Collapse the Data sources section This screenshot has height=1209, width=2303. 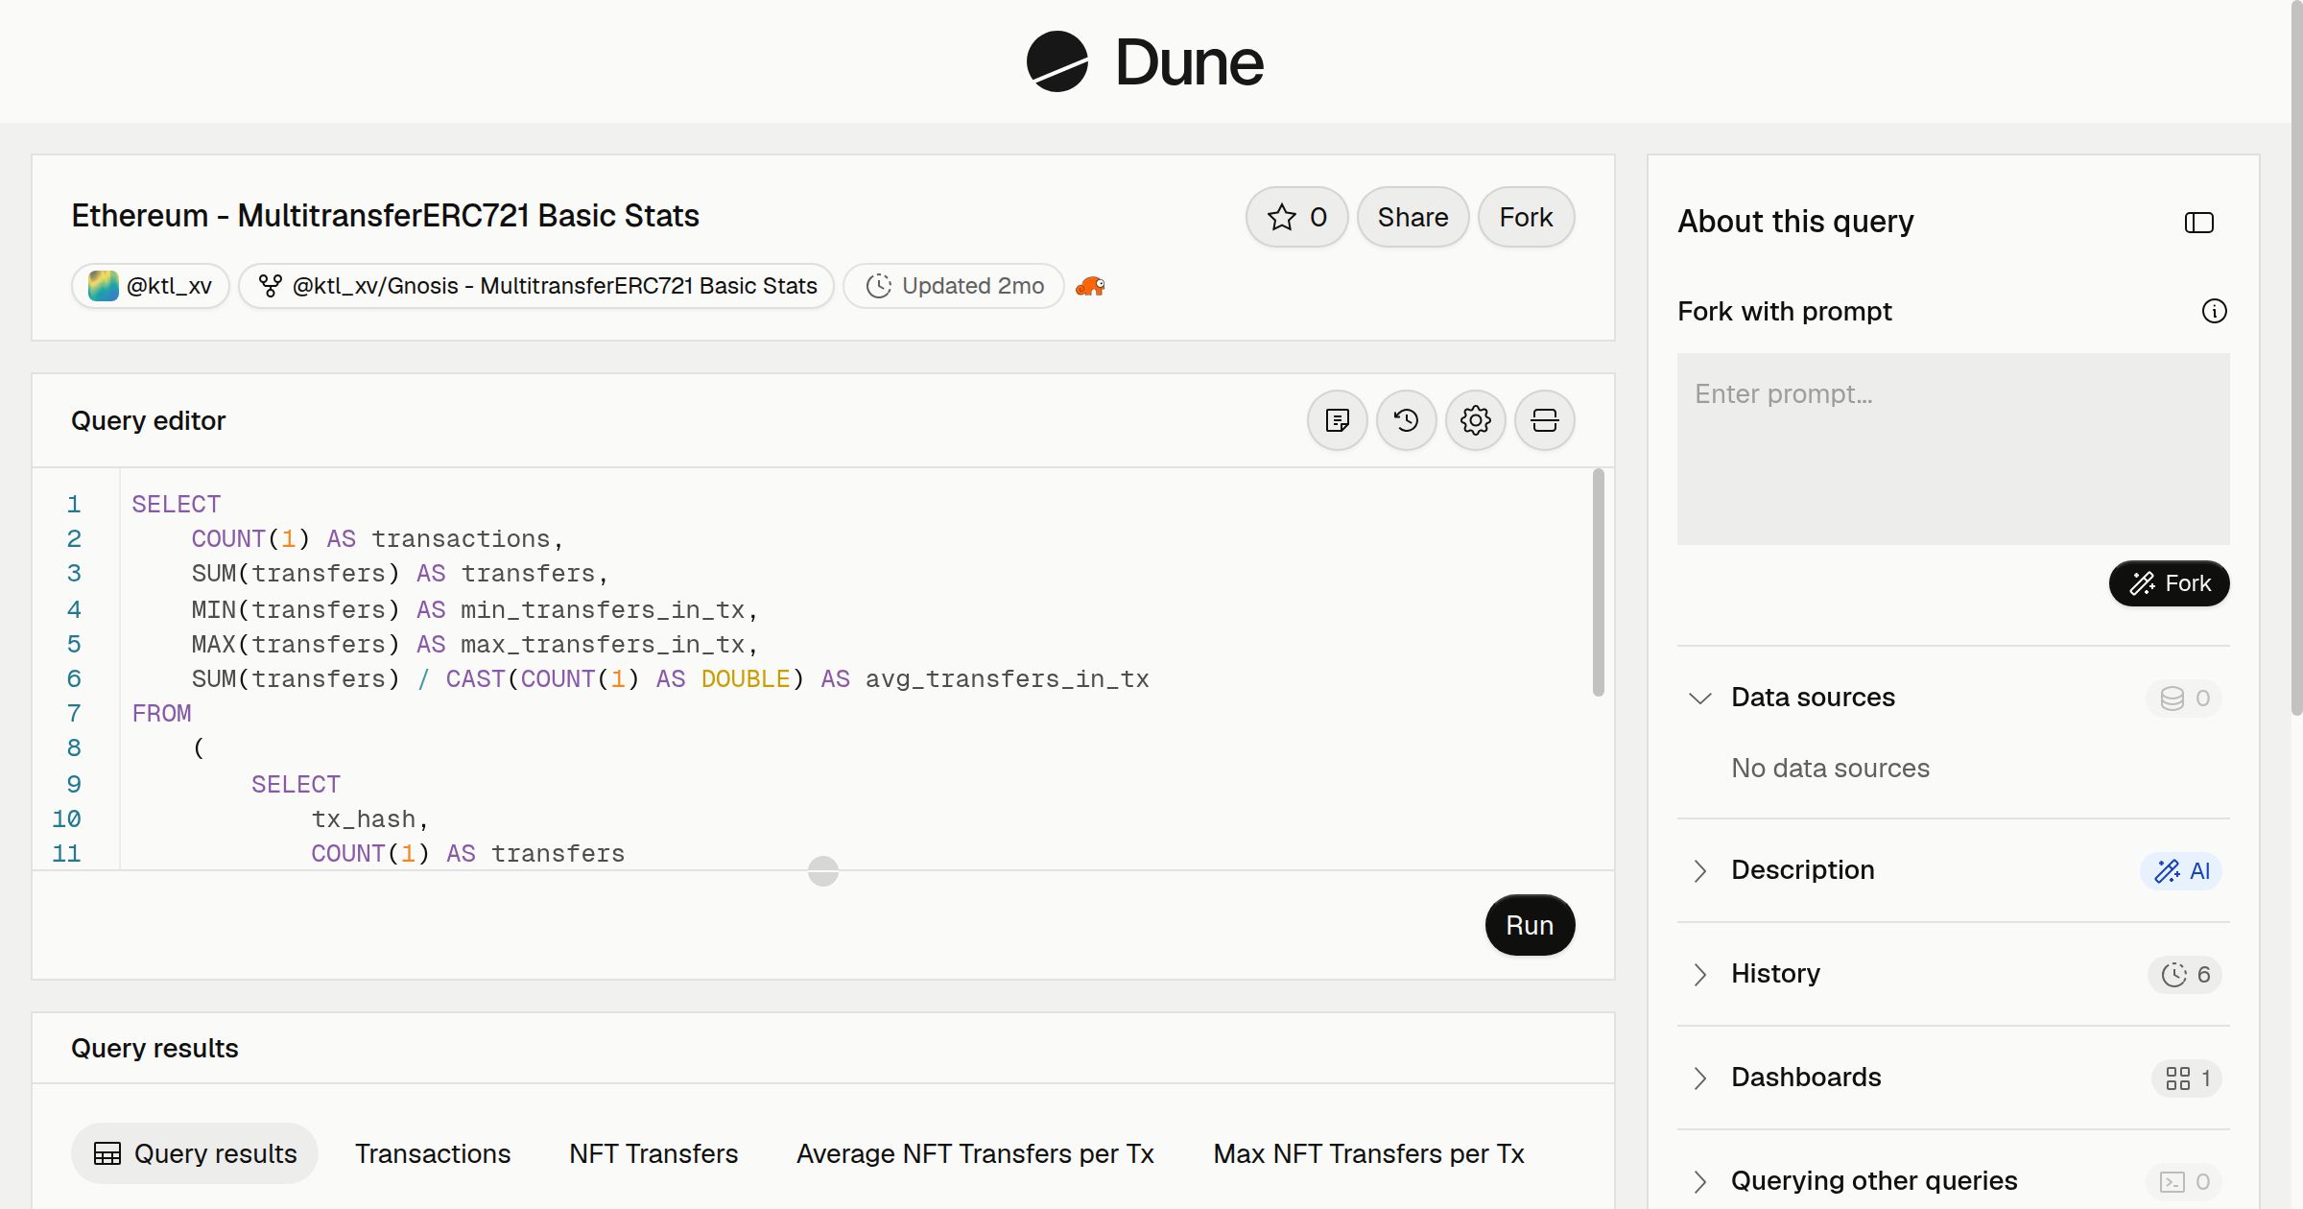coord(1700,698)
